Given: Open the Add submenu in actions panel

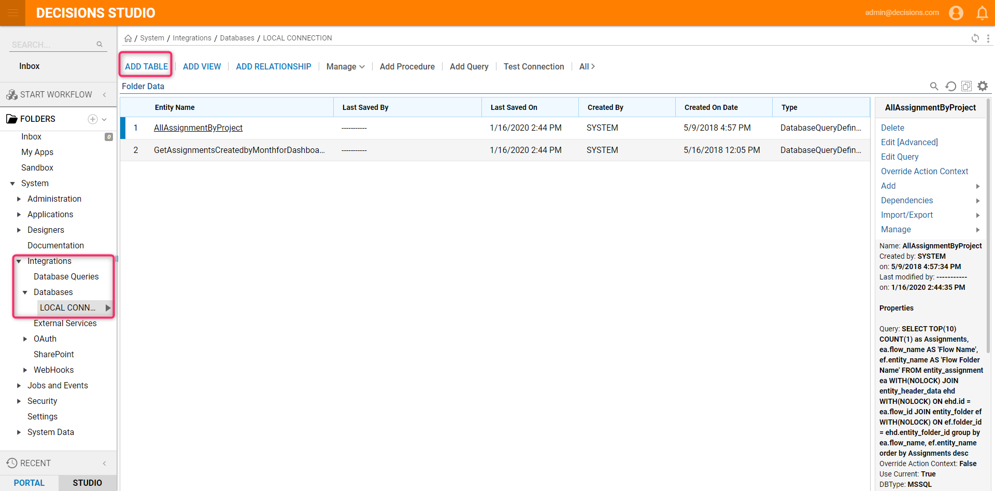Looking at the screenshot, I should (x=930, y=186).
